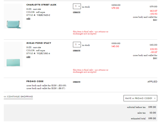Click the Promo Code section heading

pyautogui.click(x=35, y=81)
